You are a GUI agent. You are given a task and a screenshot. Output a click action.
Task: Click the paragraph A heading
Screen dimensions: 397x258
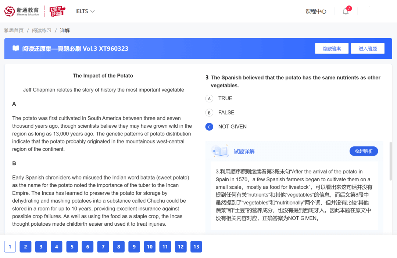(x=14, y=104)
